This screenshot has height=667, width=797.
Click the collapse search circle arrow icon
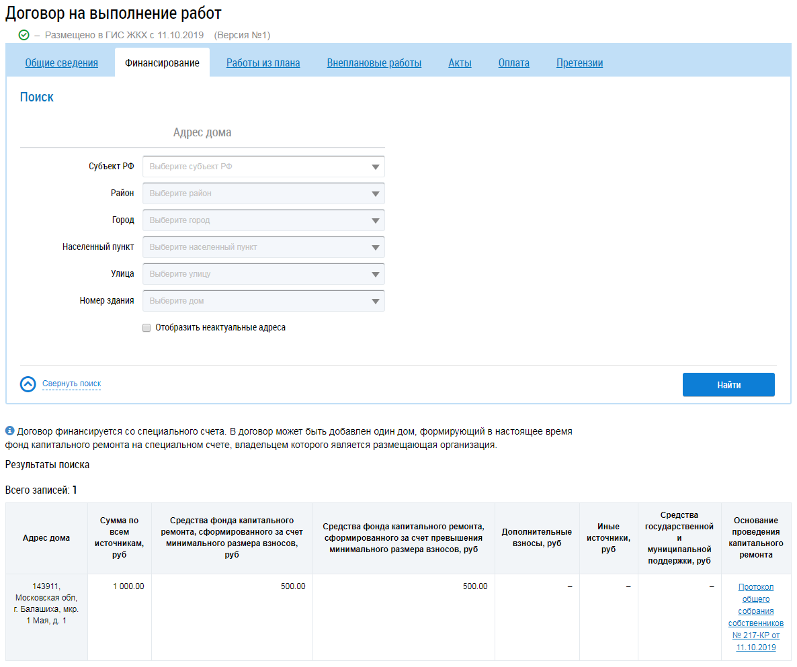pyautogui.click(x=28, y=384)
